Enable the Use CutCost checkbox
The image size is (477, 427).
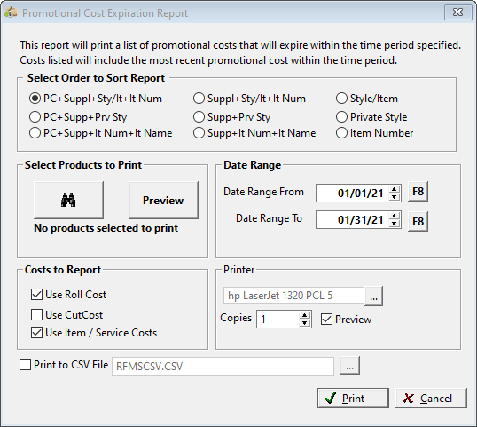tap(36, 315)
